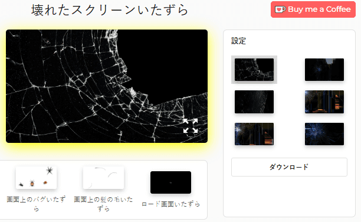Open the bugs on screen prank thumbnail
Screen dimensions: 361x222
tap(36, 178)
